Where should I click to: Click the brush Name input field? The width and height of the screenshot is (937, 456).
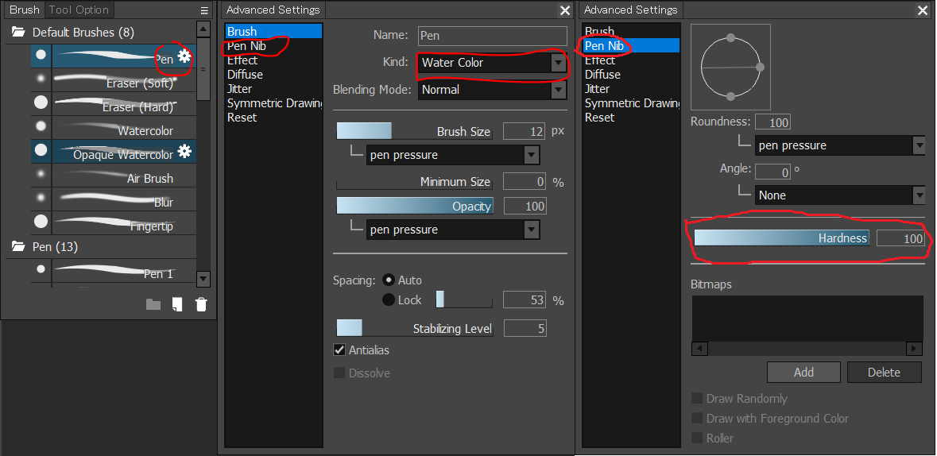point(492,36)
